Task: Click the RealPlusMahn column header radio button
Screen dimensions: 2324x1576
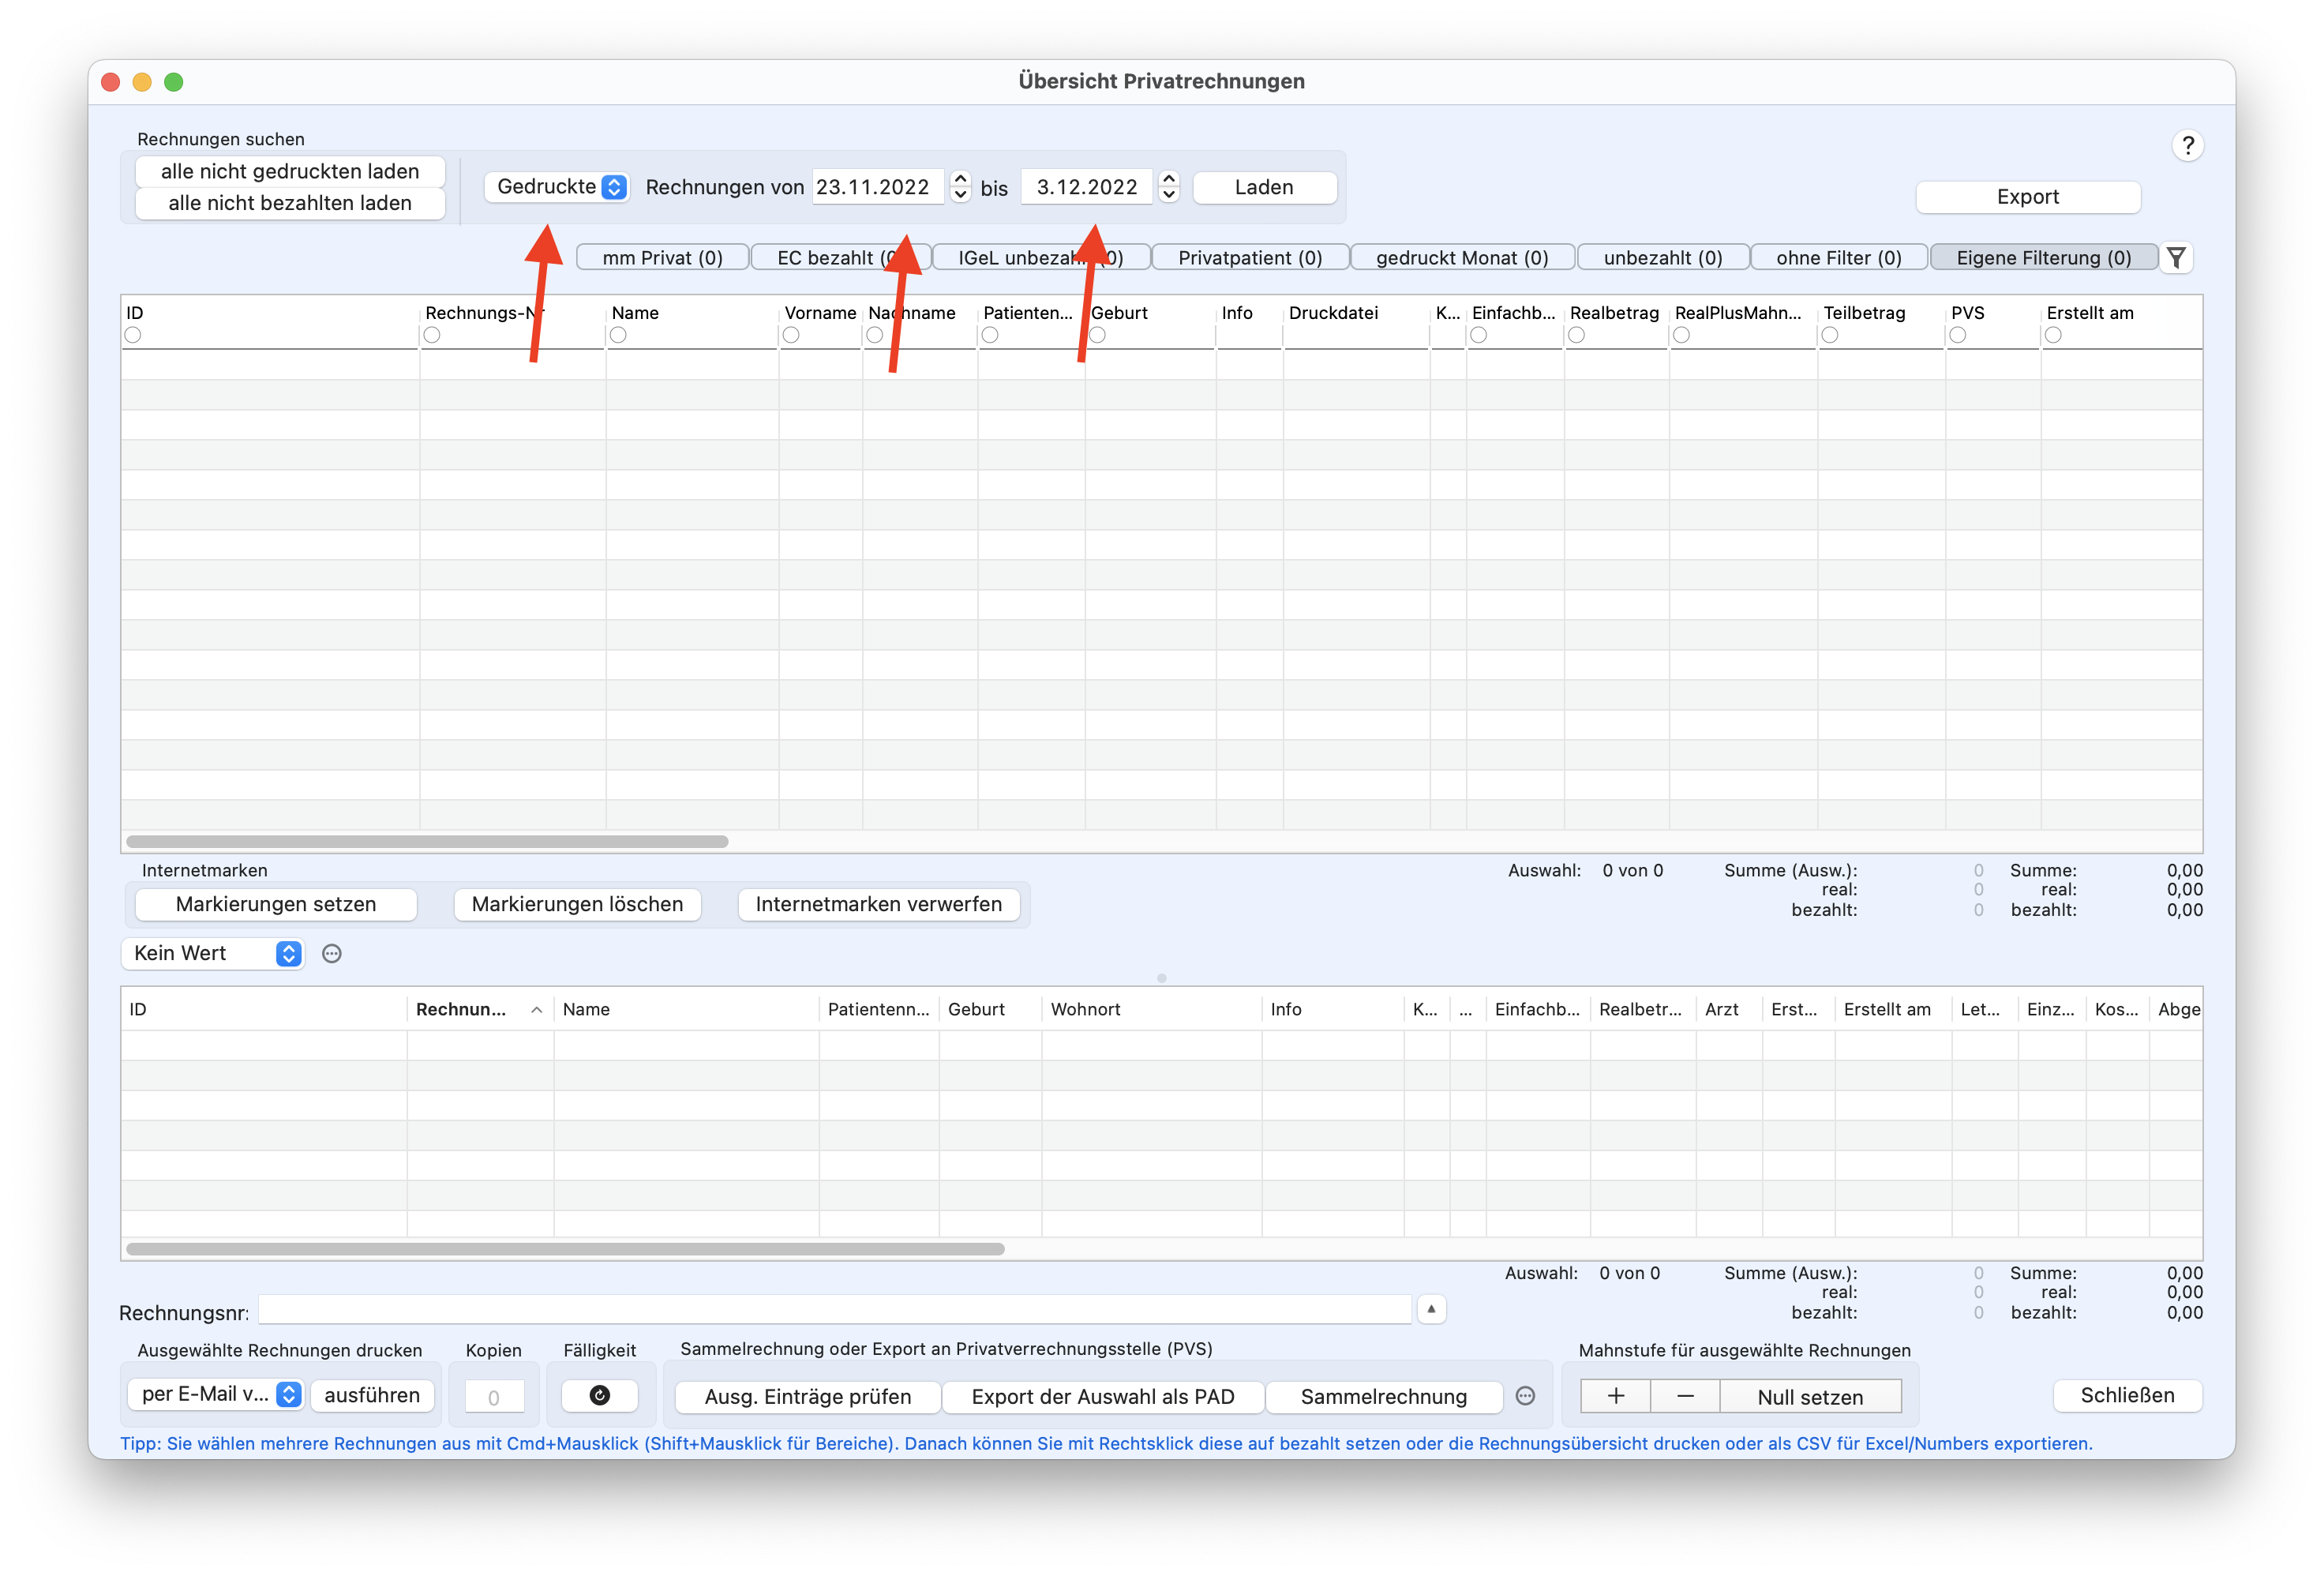Action: click(x=1682, y=335)
